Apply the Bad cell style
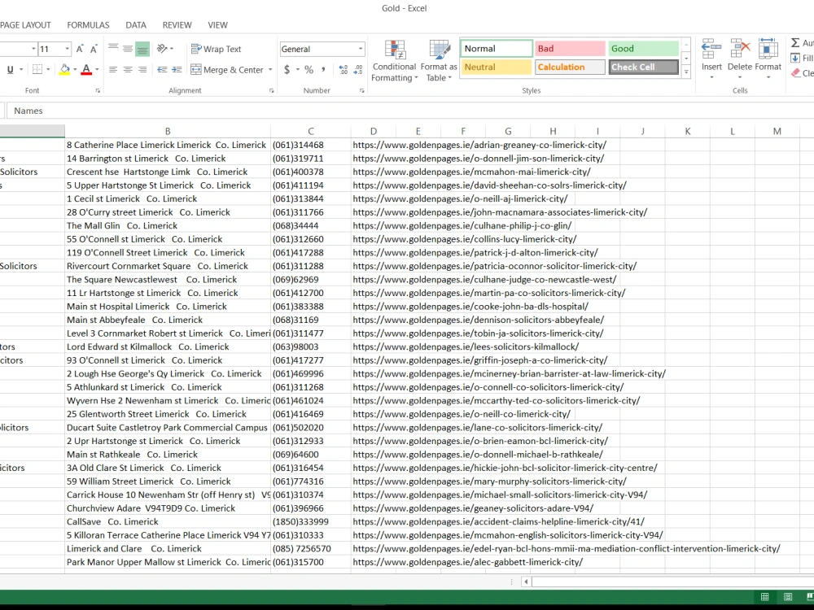The height and width of the screenshot is (610, 814). pyautogui.click(x=570, y=48)
